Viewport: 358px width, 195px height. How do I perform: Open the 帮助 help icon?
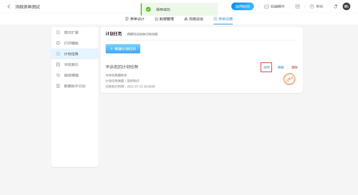click(312, 7)
